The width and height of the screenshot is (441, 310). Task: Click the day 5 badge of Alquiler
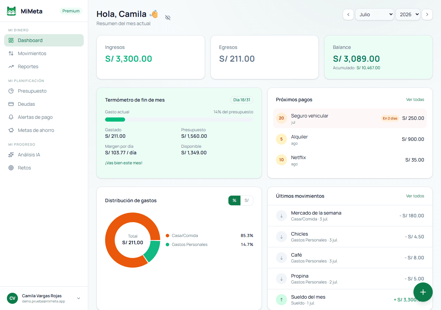click(x=281, y=139)
